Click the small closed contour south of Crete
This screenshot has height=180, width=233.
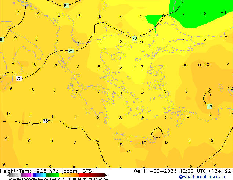[x=129, y=151]
